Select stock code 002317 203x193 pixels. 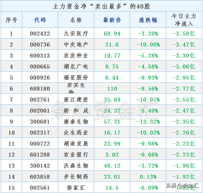pyautogui.click(x=40, y=133)
